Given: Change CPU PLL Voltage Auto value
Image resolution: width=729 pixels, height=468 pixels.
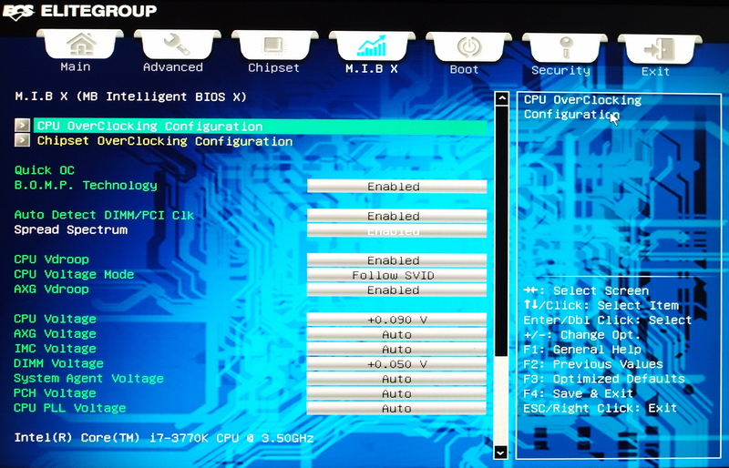Looking at the screenshot, I should (396, 409).
